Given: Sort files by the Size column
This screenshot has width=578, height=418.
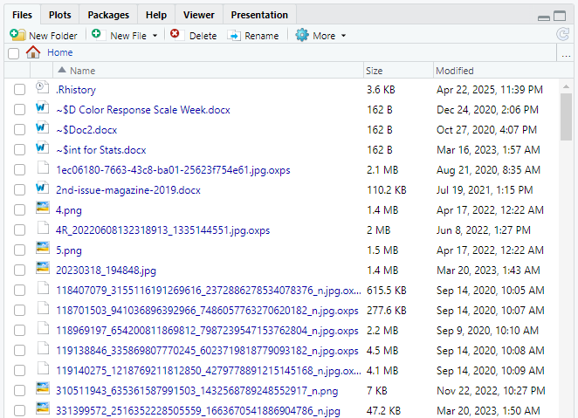Looking at the screenshot, I should coord(398,71).
